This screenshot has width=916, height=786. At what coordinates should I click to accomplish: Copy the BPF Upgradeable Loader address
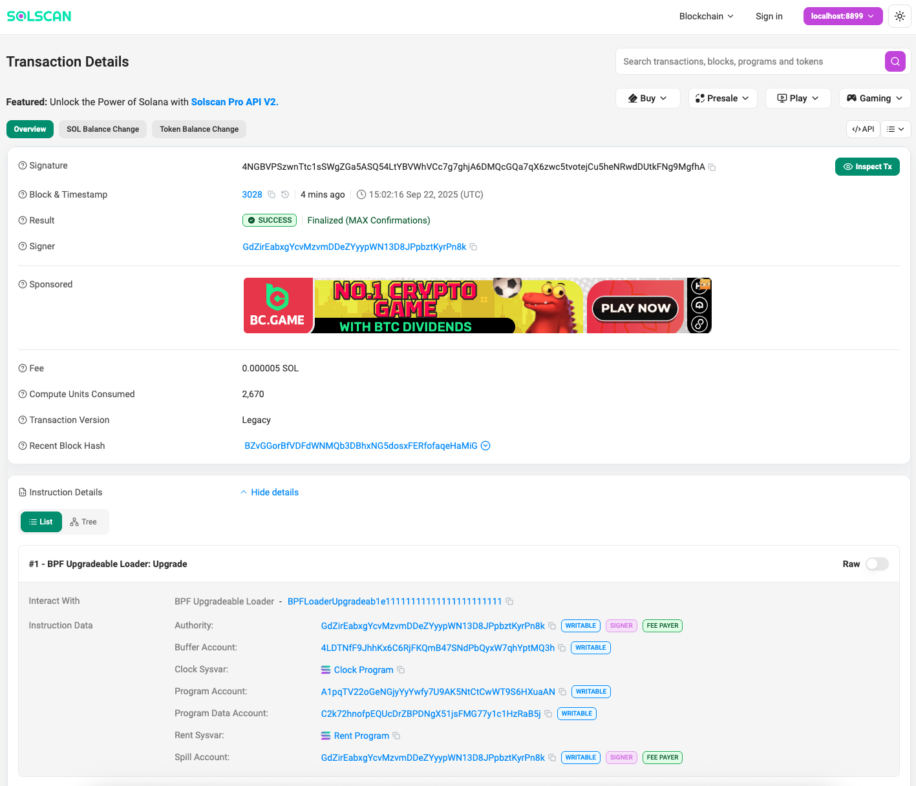click(509, 601)
